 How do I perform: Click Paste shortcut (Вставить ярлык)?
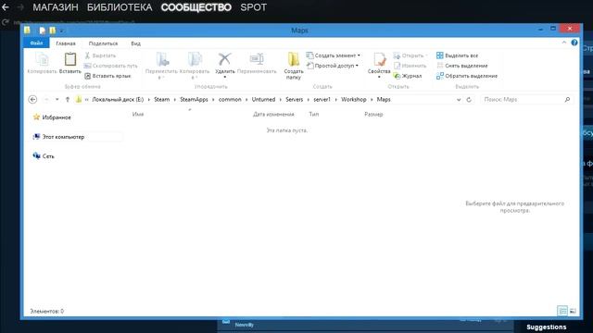tap(107, 76)
